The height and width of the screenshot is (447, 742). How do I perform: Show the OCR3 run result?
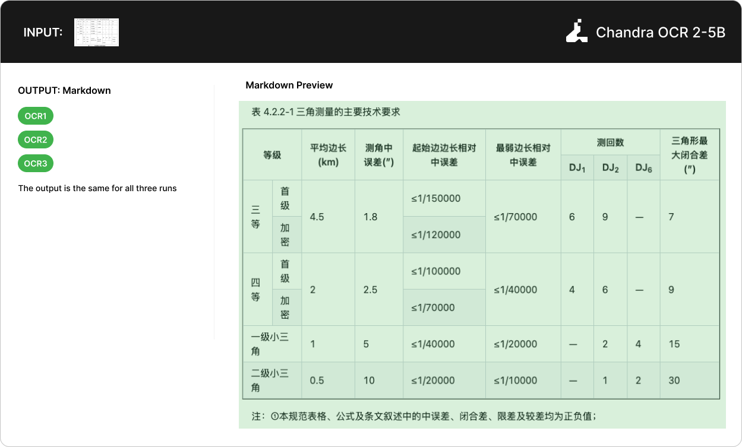point(36,163)
